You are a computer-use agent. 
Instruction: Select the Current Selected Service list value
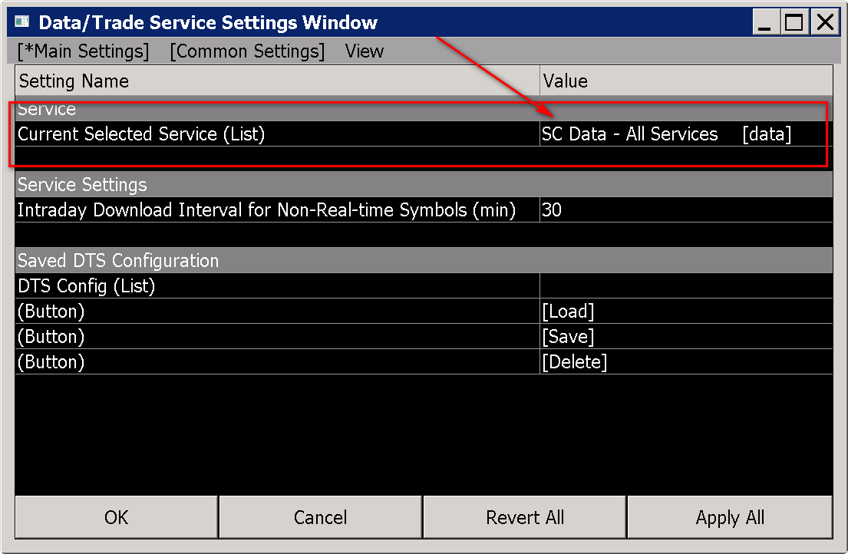[x=686, y=134]
